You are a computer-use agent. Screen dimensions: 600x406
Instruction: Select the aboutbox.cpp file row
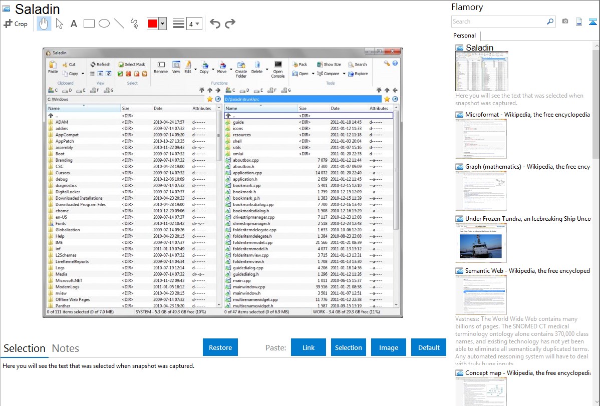coord(309,160)
